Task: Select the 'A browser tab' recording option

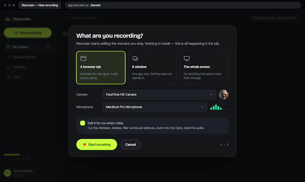Action: (x=101, y=68)
